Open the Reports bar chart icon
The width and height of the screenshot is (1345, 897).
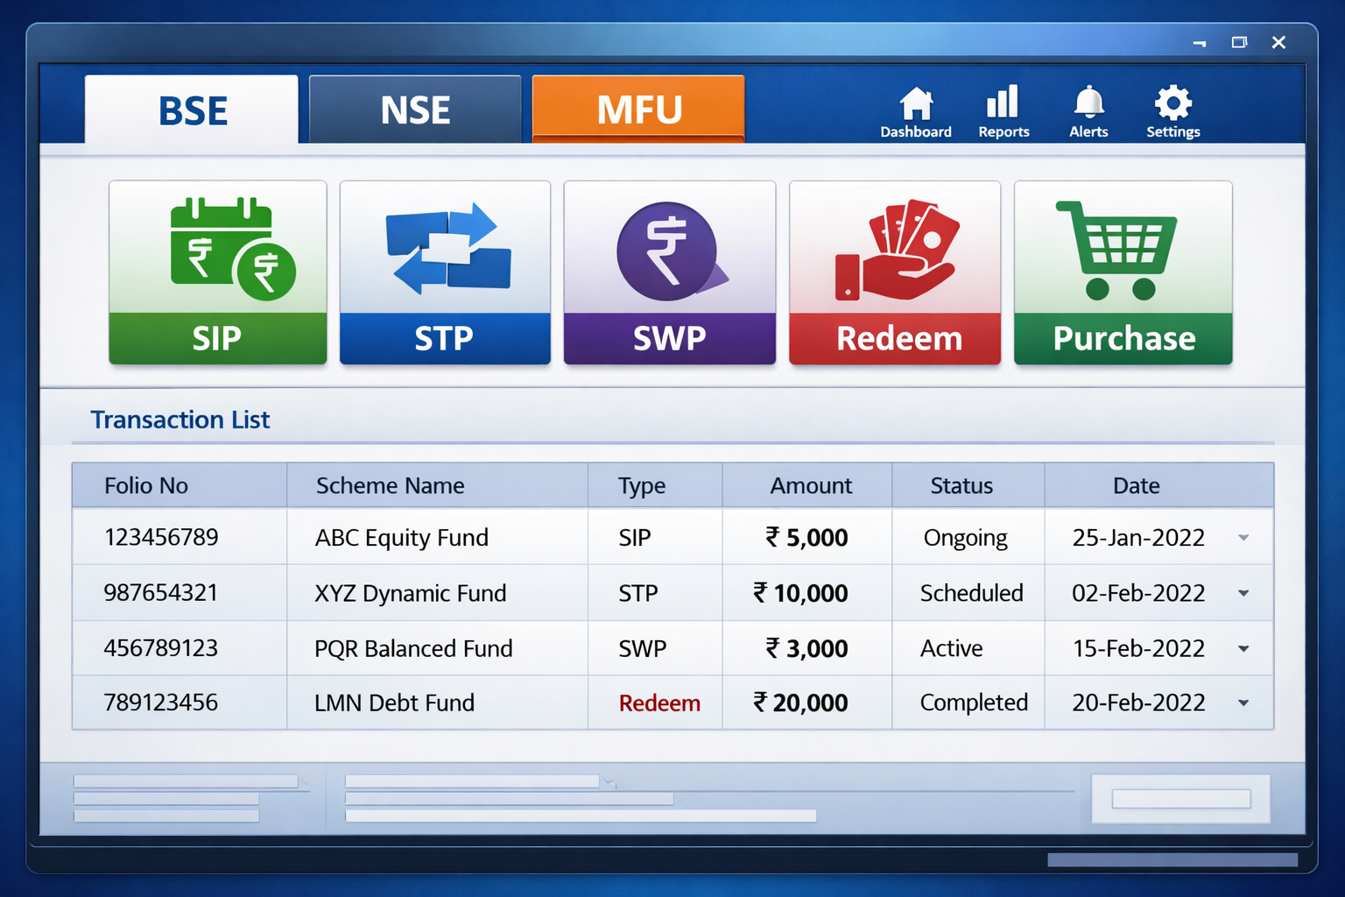(x=1003, y=113)
